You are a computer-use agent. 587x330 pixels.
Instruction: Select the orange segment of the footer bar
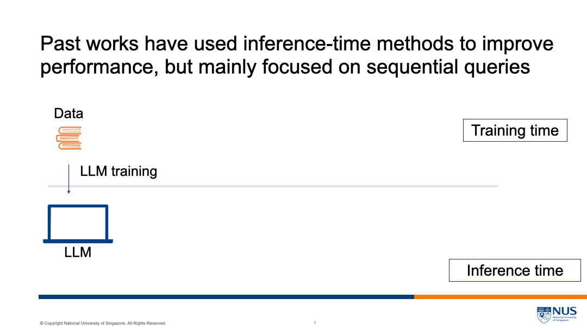tap(500, 297)
